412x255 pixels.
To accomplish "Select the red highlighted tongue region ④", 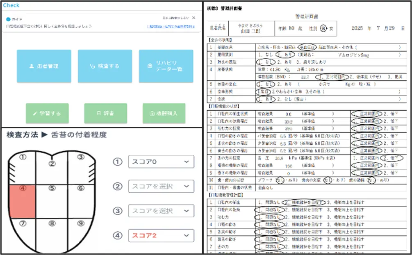I will click(x=22, y=201).
